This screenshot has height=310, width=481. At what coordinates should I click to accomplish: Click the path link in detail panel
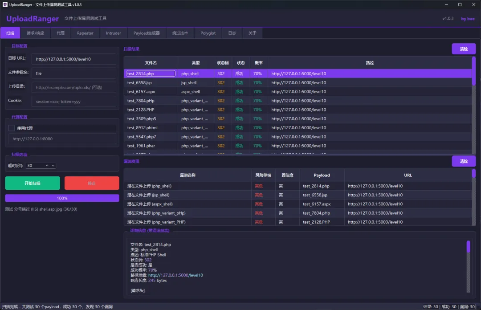(175, 275)
